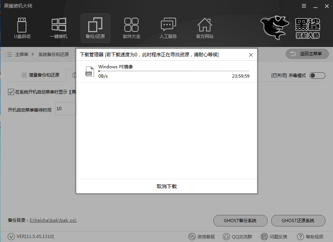The width and height of the screenshot is (333, 242).
Task: Select 一键装机 mode
Action: (x=59, y=28)
